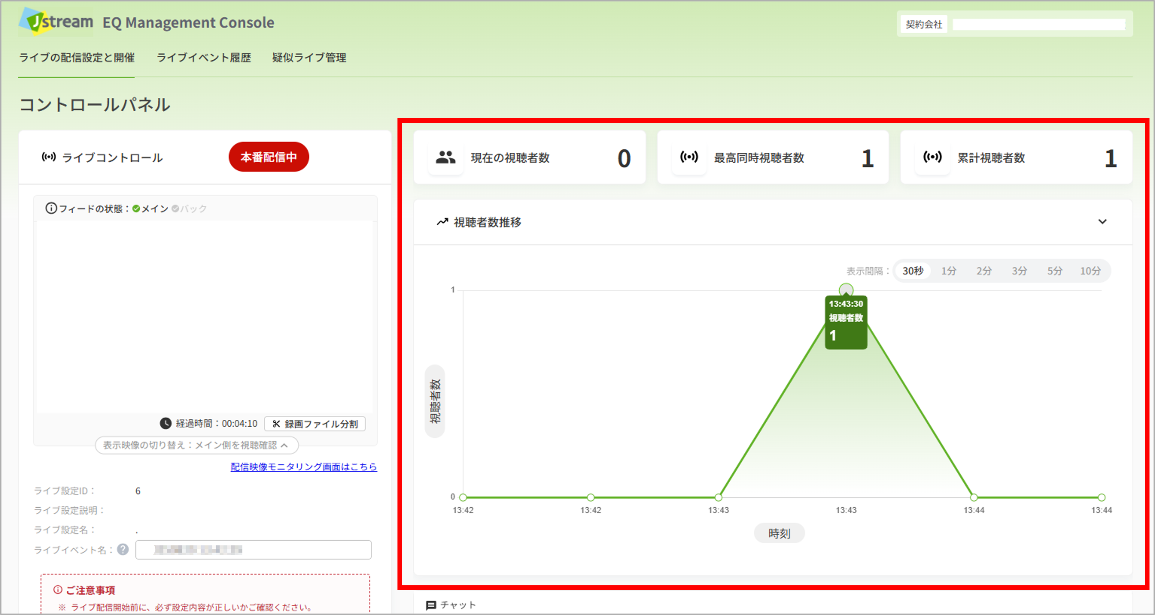Screen dimensions: 1155x615
Task: Click the chat icon beside チャット
Action: tap(431, 605)
